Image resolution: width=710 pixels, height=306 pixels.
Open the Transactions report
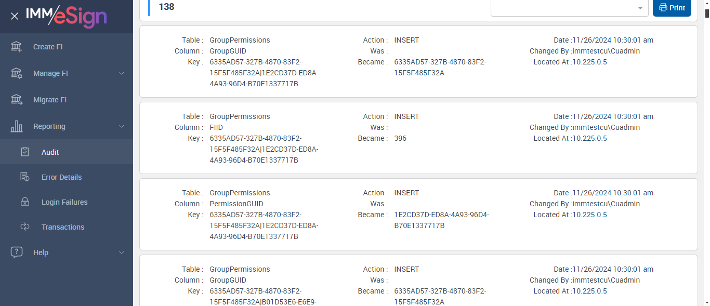pyautogui.click(x=63, y=227)
